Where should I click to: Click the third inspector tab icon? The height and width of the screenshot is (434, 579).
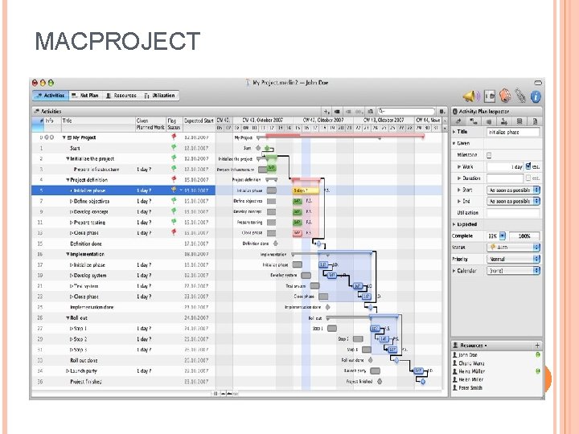[489, 121]
